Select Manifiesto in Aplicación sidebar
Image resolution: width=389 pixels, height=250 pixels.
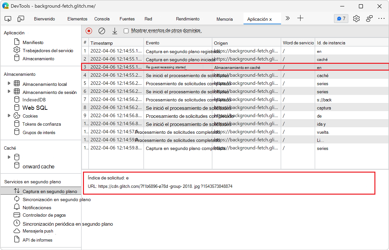[33, 42]
